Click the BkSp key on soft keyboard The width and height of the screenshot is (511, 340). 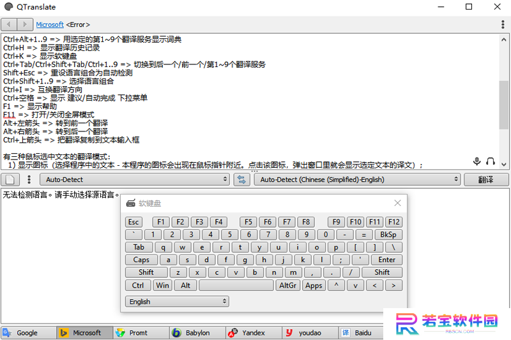click(388, 235)
